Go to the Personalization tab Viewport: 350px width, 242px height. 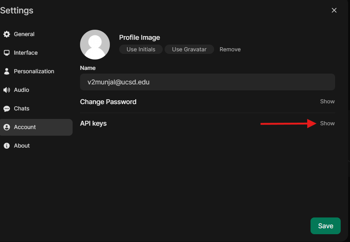pos(34,71)
